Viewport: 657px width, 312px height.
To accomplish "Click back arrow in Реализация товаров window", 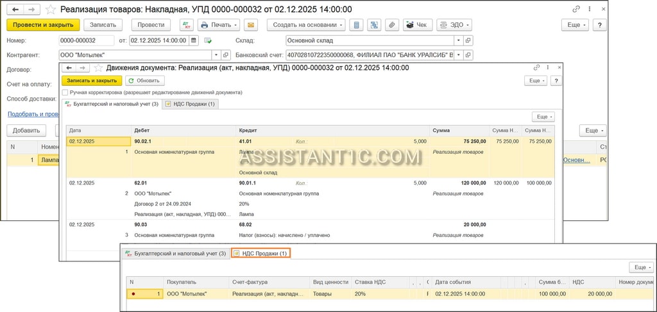I will 15,9.
